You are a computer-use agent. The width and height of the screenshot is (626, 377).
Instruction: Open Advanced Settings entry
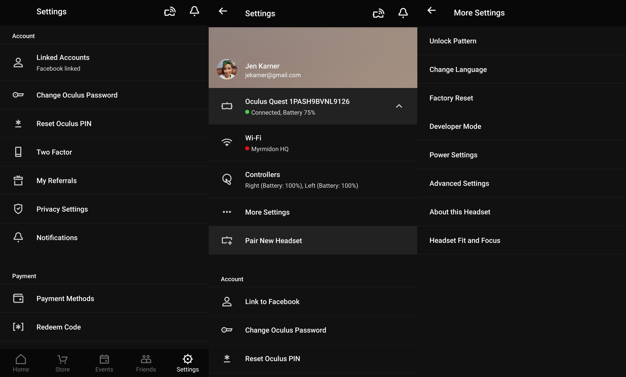pos(459,183)
